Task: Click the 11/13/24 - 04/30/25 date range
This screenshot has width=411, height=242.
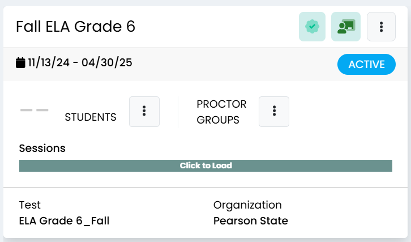Action: [x=80, y=63]
